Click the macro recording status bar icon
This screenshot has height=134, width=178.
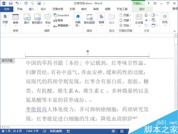click(68, 131)
